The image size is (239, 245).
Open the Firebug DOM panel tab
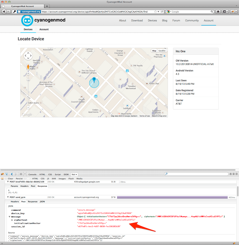tap(66, 175)
